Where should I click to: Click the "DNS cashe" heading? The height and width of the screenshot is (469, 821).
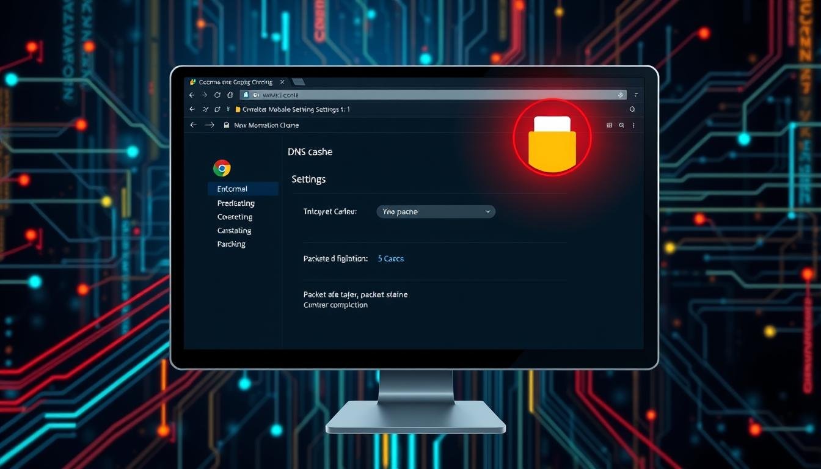310,152
